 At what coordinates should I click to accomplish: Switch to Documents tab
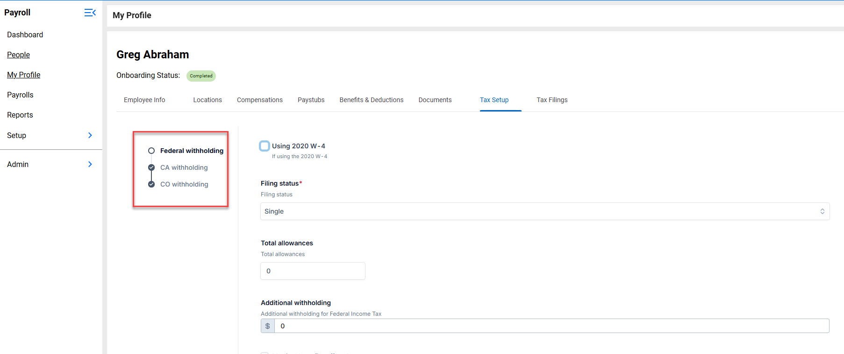tap(435, 100)
